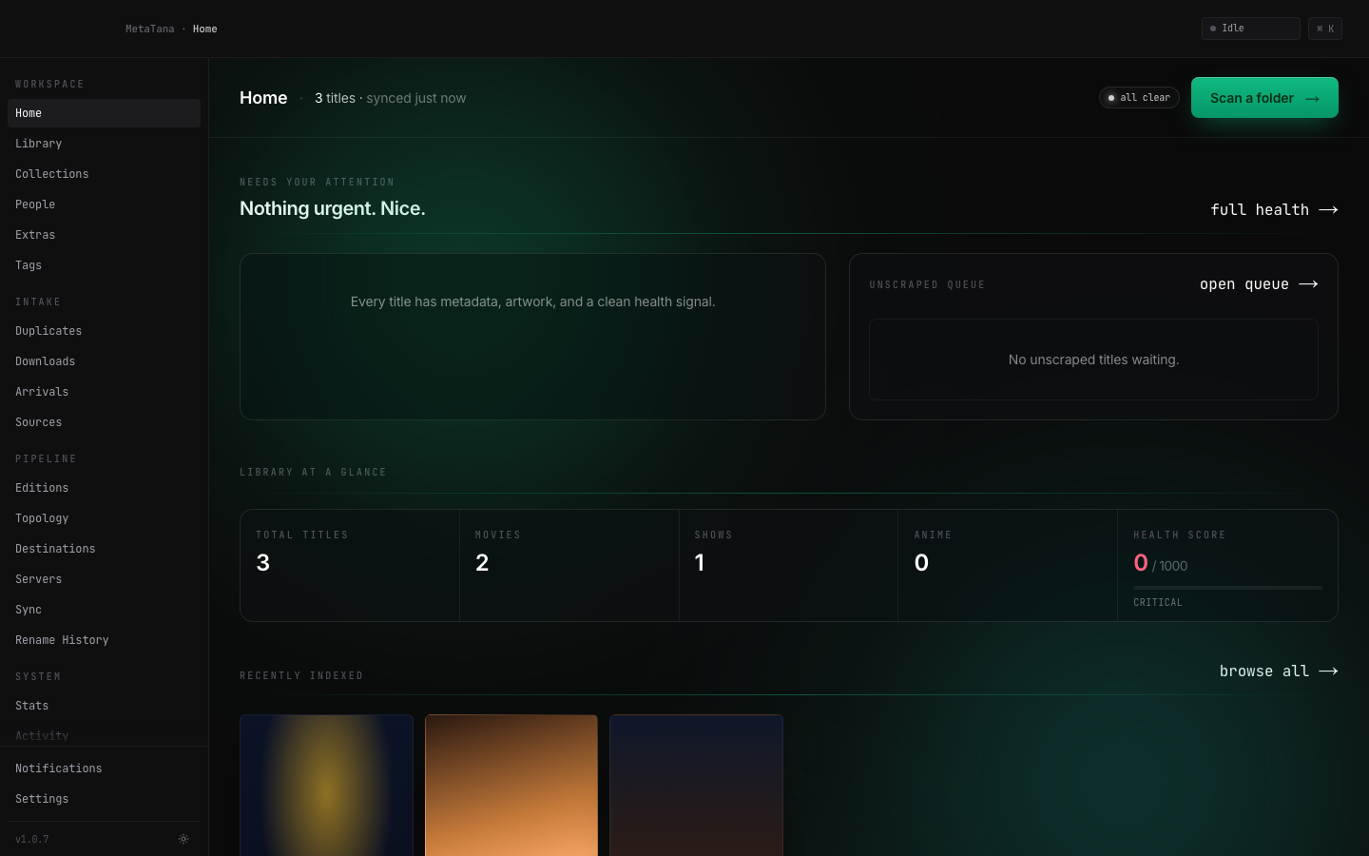The image size is (1369, 856).
Task: Open Notifications
Action: tap(104, 768)
